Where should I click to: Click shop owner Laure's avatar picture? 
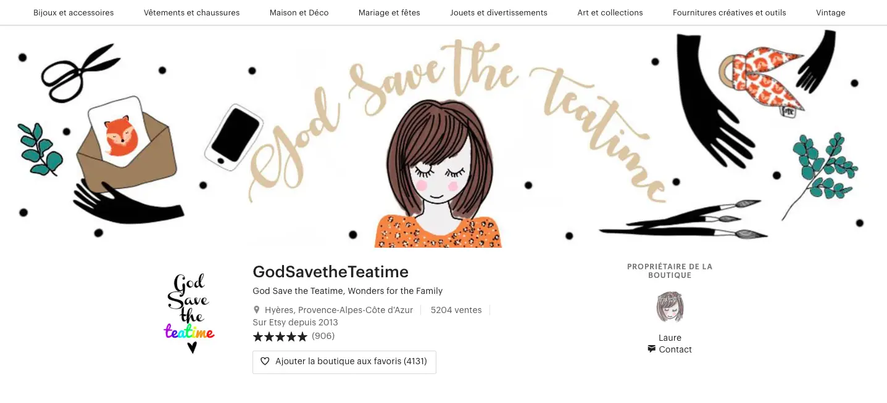point(670,307)
